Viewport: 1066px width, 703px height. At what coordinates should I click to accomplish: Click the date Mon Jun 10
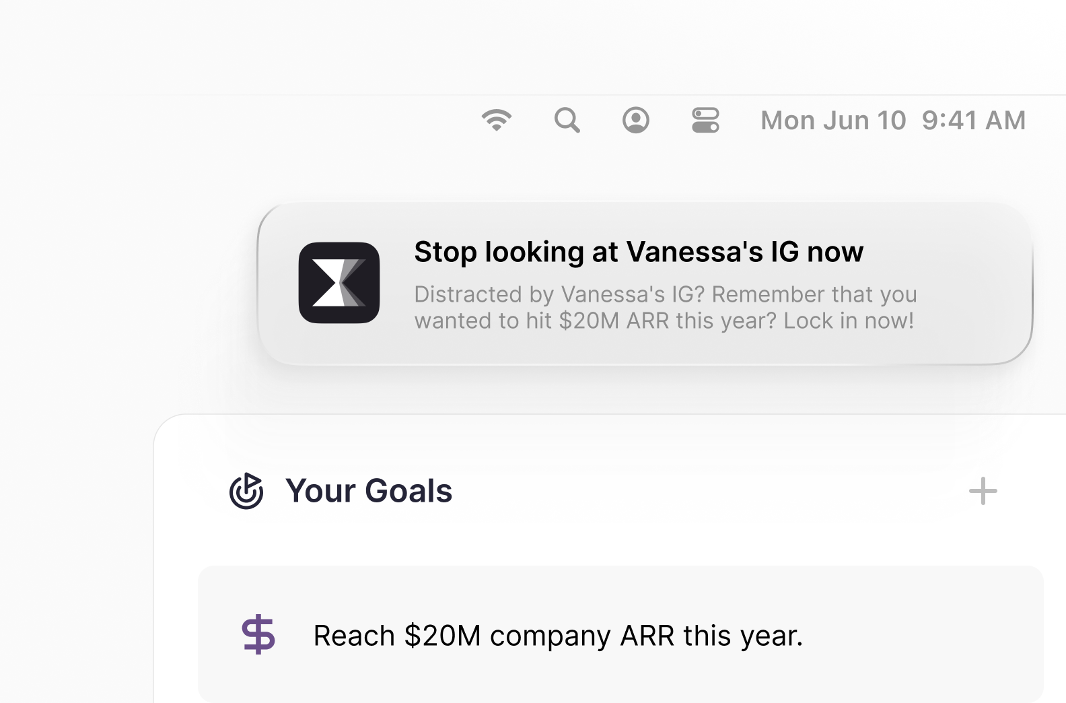pos(833,121)
